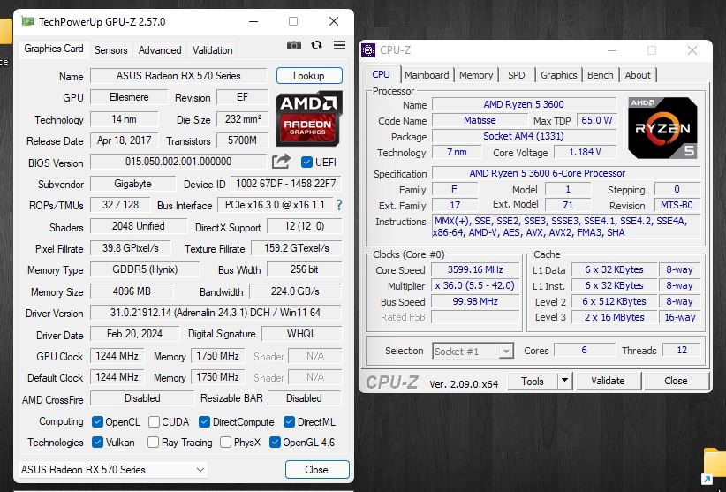Toggle the UEFI checkbox
This screenshot has width=726, height=492.
306,162
